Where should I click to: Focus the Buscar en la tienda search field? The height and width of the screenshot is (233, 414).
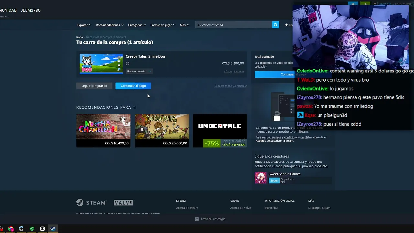click(x=234, y=25)
